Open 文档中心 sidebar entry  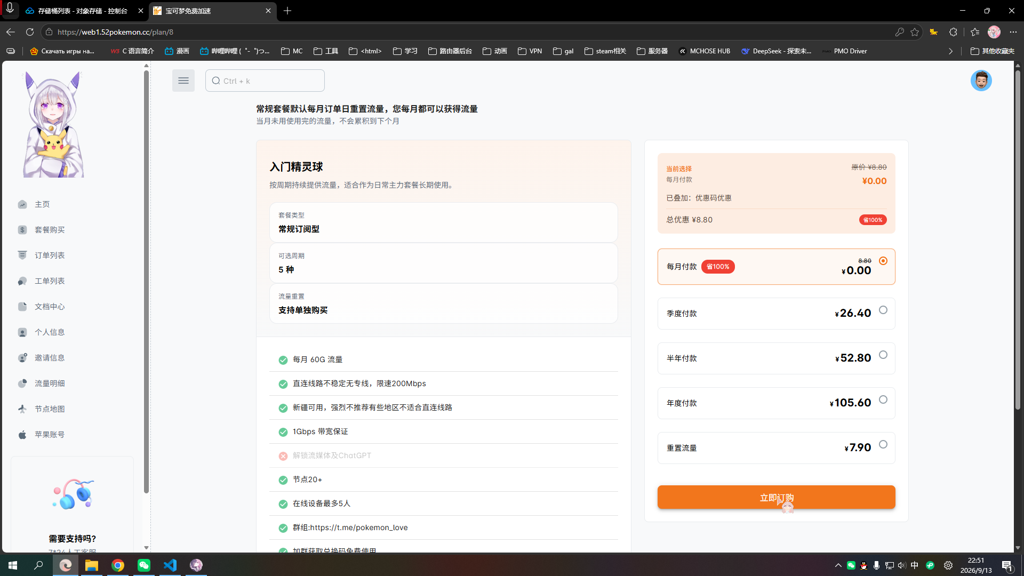50,307
